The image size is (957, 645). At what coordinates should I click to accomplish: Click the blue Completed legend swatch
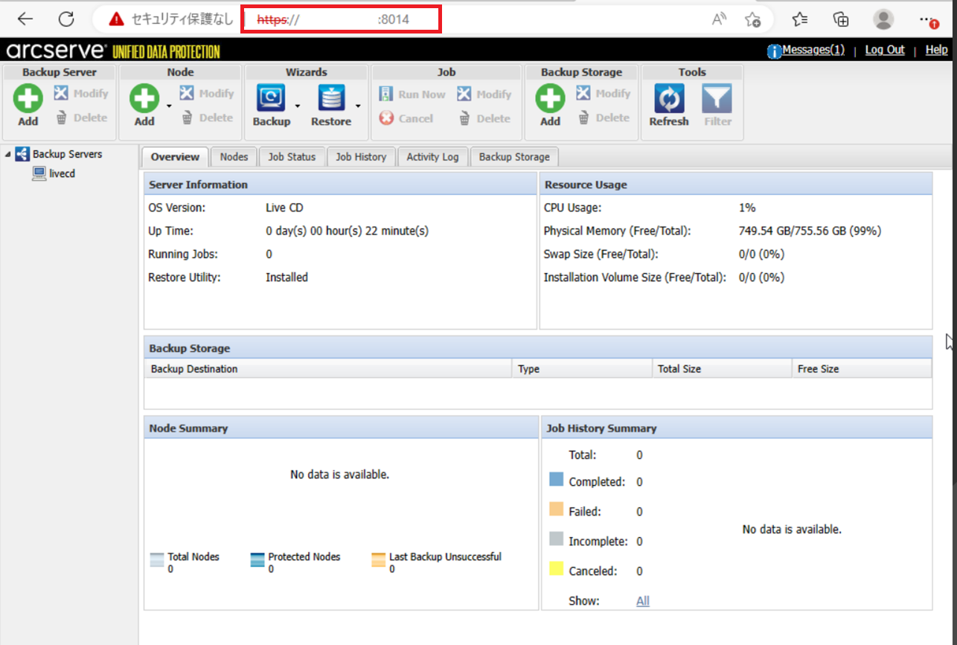point(556,479)
